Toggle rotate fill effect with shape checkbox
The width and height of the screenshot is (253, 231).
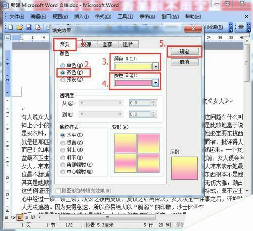tap(58, 191)
